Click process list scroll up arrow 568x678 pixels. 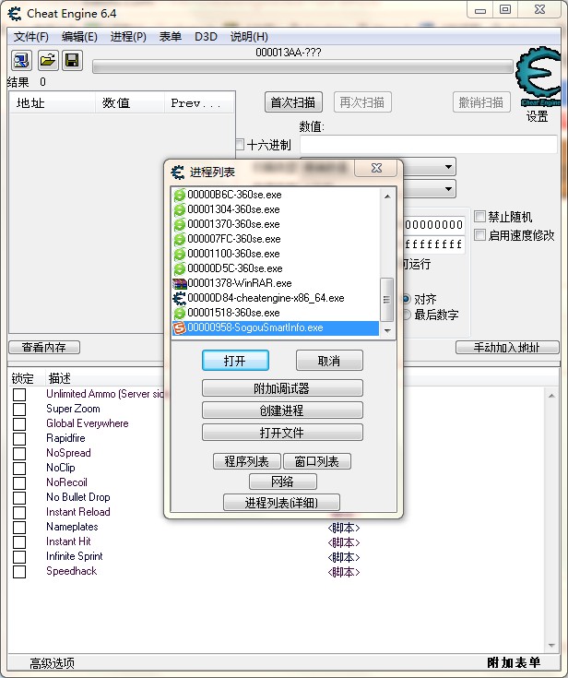coord(387,196)
